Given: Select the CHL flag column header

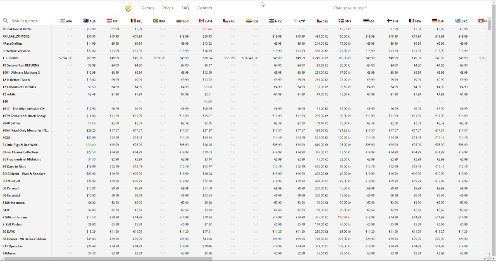Looking at the screenshot, I should click(229, 21).
